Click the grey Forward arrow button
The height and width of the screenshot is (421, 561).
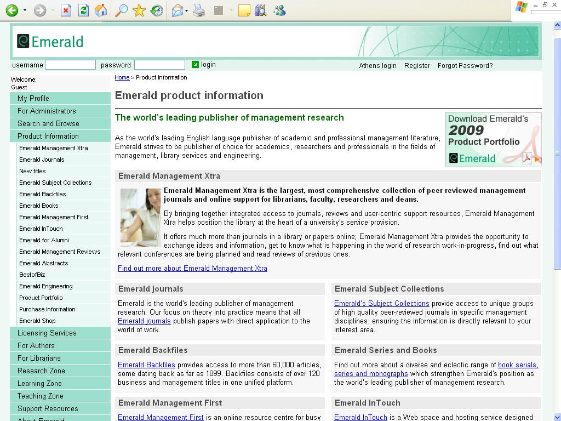click(40, 10)
